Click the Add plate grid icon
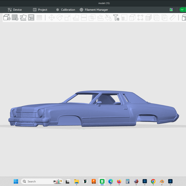This screenshot has height=186, width=186. [15, 17]
